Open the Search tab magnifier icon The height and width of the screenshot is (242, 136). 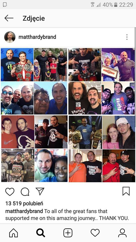41,233
